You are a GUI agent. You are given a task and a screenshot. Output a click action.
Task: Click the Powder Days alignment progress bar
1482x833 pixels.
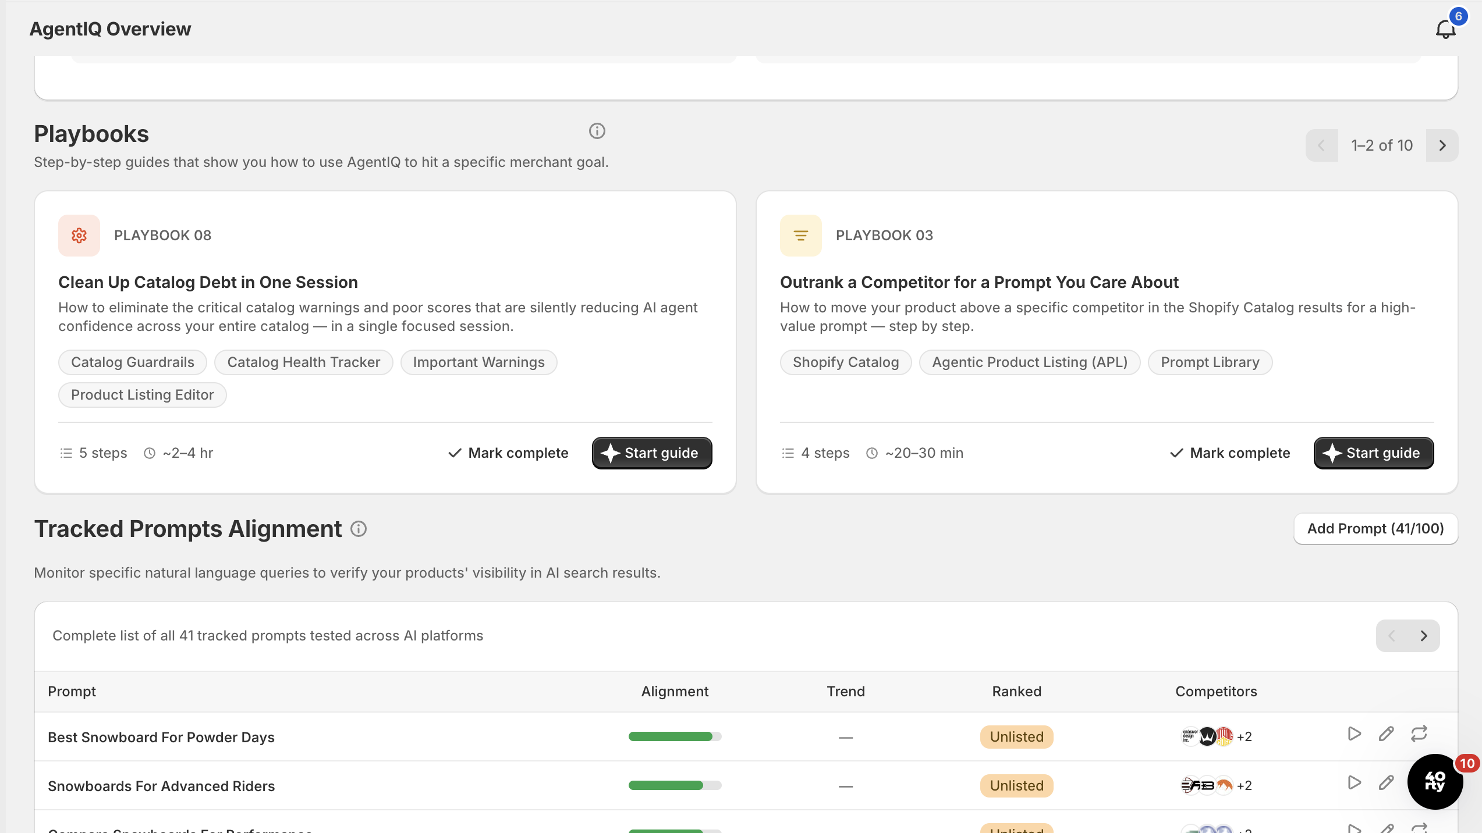pos(675,737)
